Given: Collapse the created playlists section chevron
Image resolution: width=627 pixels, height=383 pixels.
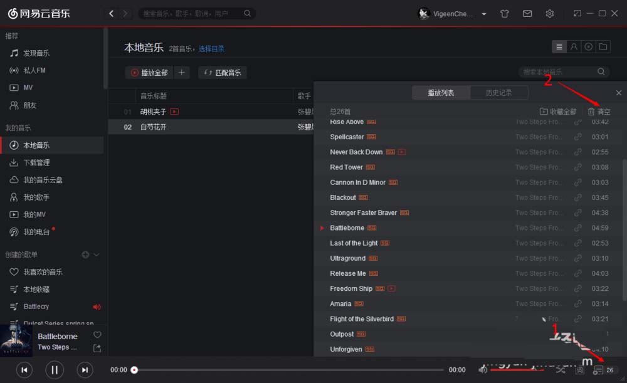Looking at the screenshot, I should (97, 254).
